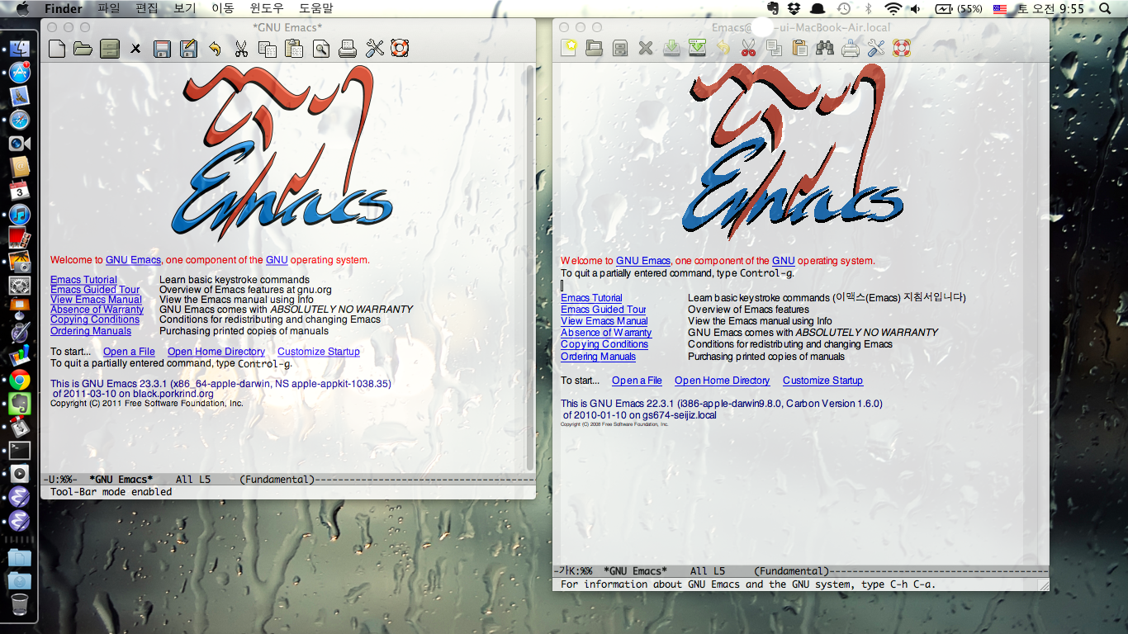Click the dimmed Save icon in right Emacs toolbar
This screenshot has height=634, width=1128.
pos(671,48)
